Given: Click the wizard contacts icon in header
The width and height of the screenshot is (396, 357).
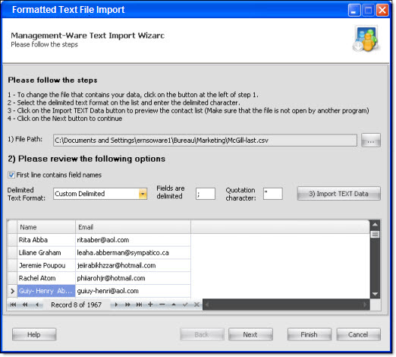Looking at the screenshot, I should coord(366,39).
